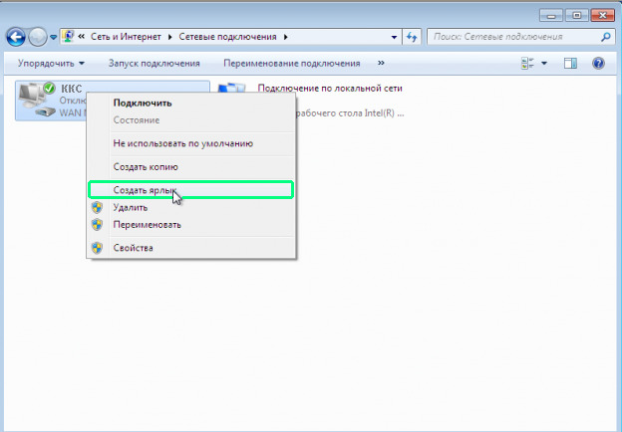
Task: Select Удалить in the context menu
Action: click(x=131, y=207)
